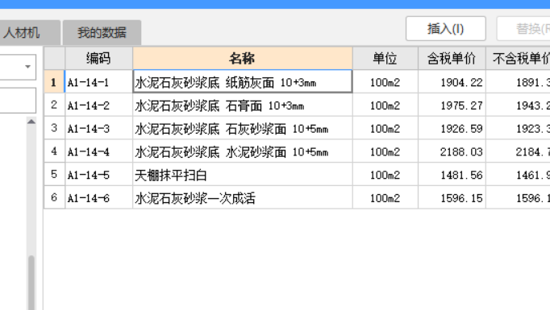Select row number 2 header

[54, 105]
